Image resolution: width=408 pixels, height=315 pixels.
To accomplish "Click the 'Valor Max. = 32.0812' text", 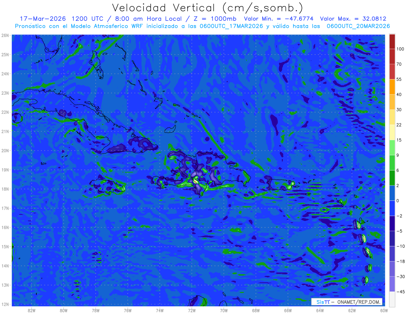I will (x=353, y=19).
